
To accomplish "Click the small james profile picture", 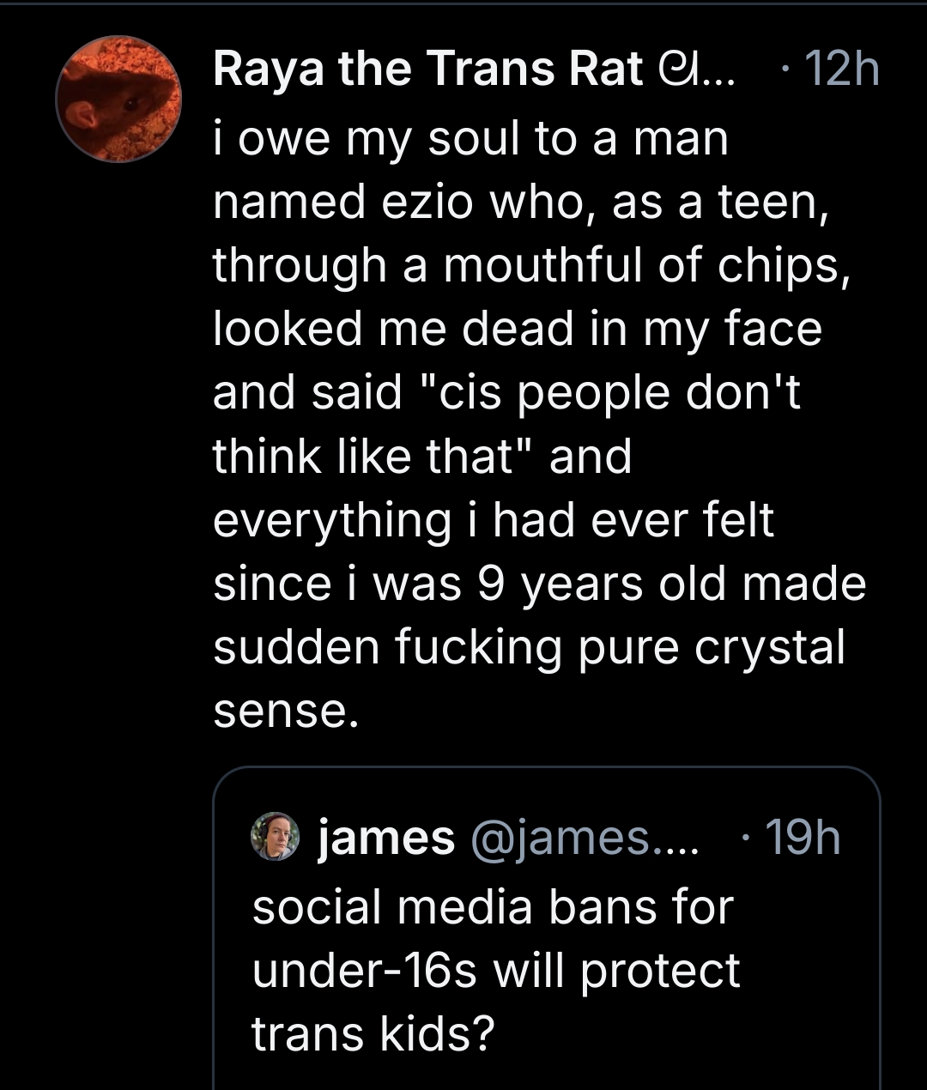I will 275,836.
